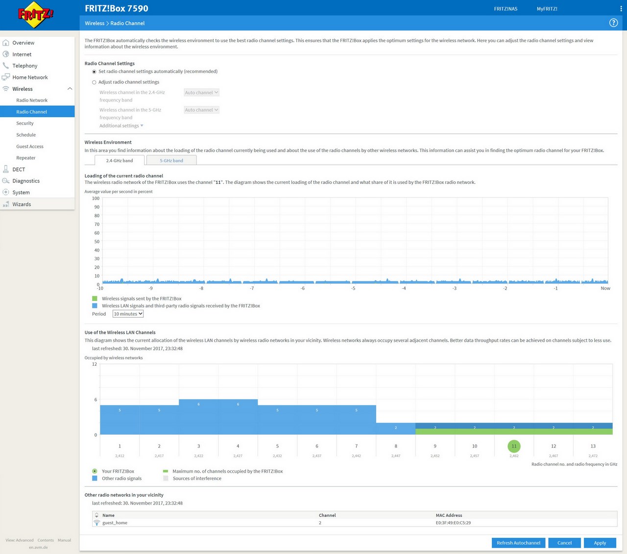Open the help question mark icon

pos(613,23)
